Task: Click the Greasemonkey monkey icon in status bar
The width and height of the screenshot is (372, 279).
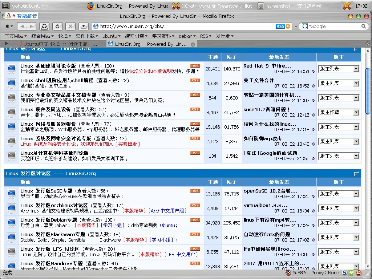Action: pos(359,273)
